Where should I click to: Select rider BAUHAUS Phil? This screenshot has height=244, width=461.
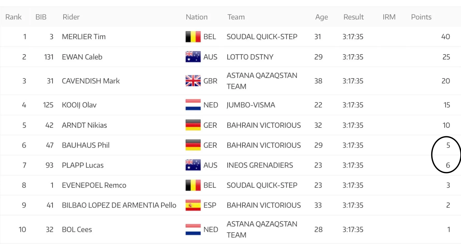pyautogui.click(x=86, y=145)
